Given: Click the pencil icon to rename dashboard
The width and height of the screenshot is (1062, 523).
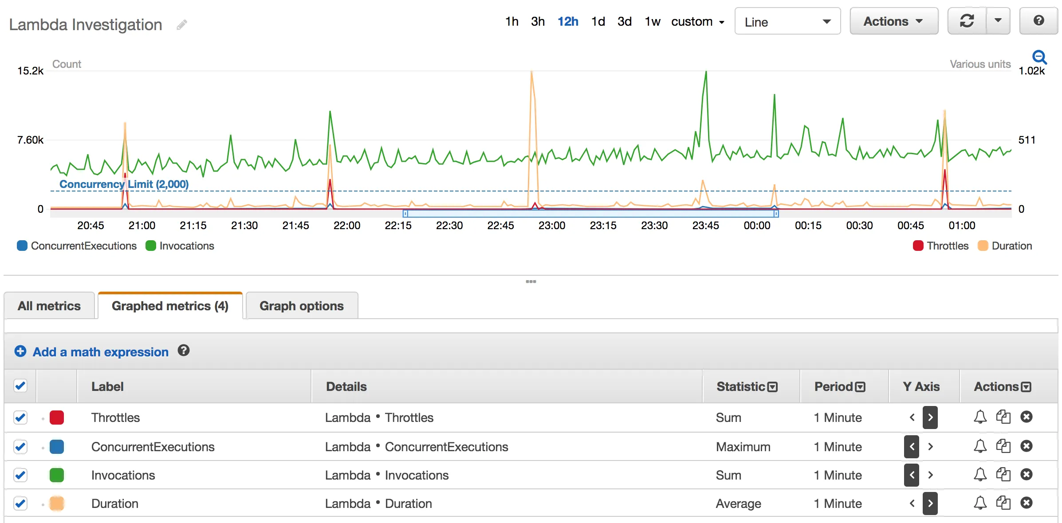Looking at the screenshot, I should coord(181,25).
